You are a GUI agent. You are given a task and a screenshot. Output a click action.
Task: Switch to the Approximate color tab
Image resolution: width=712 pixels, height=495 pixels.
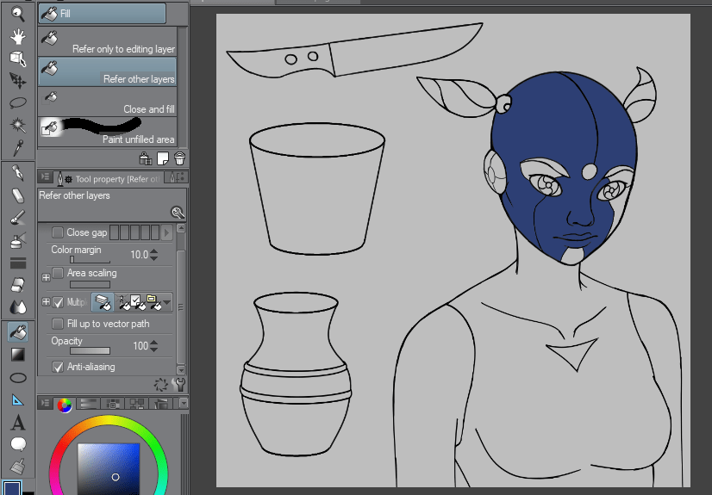tap(161, 404)
